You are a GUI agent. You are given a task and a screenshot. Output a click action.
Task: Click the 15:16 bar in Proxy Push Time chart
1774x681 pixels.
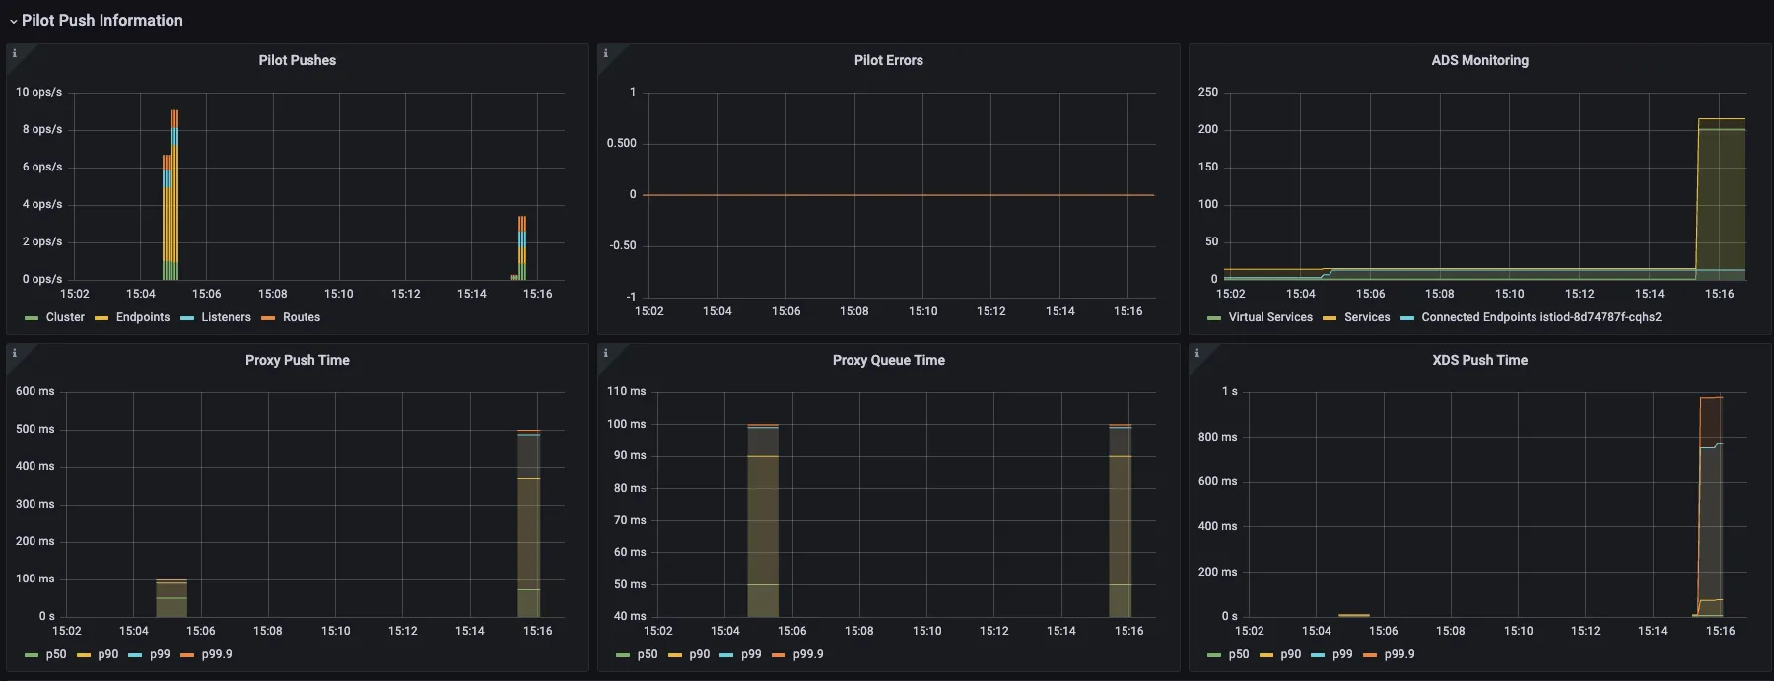(529, 523)
